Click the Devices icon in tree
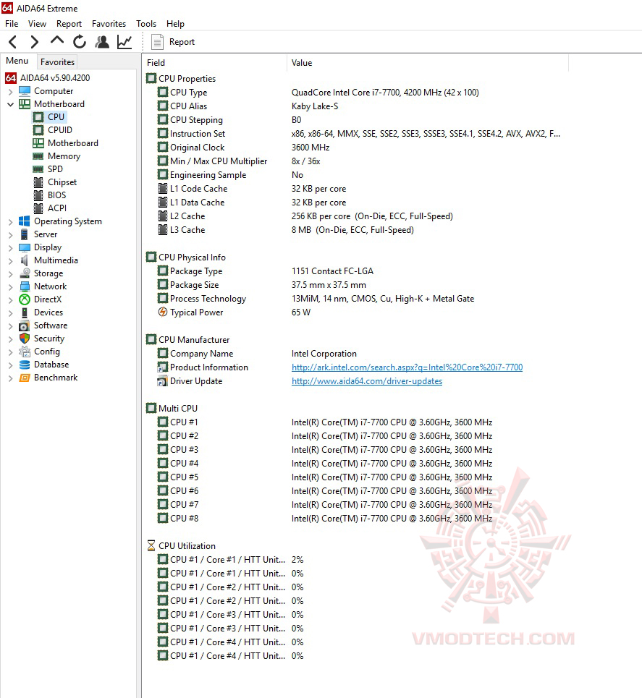 tap(25, 312)
